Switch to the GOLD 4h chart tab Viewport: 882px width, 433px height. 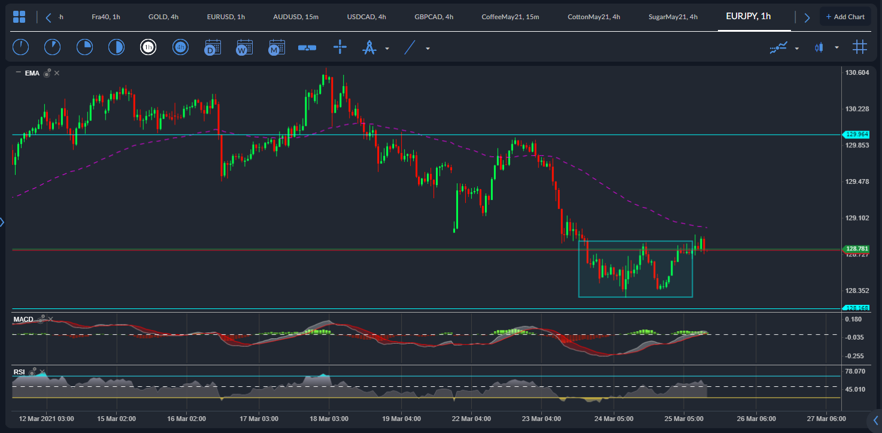[163, 16]
